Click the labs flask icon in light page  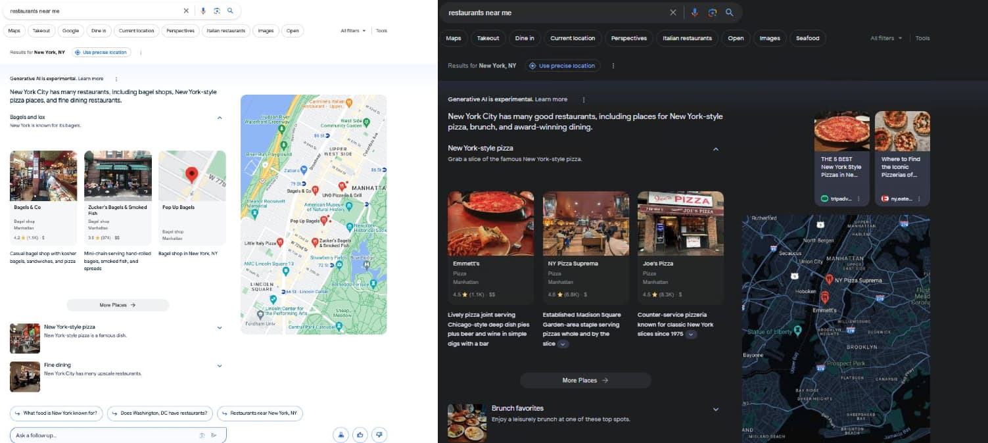[x=341, y=434]
